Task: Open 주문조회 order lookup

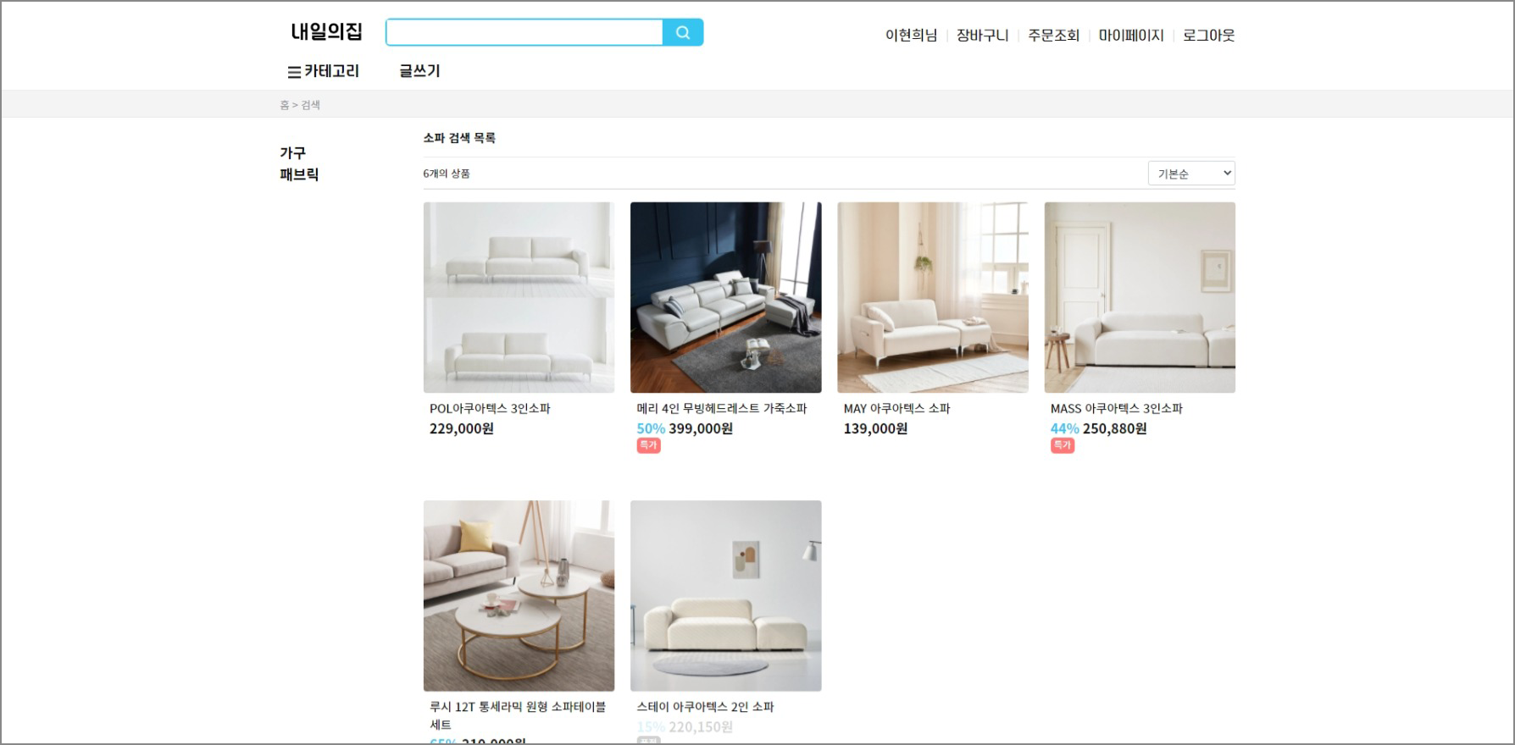Action: pyautogui.click(x=1053, y=36)
